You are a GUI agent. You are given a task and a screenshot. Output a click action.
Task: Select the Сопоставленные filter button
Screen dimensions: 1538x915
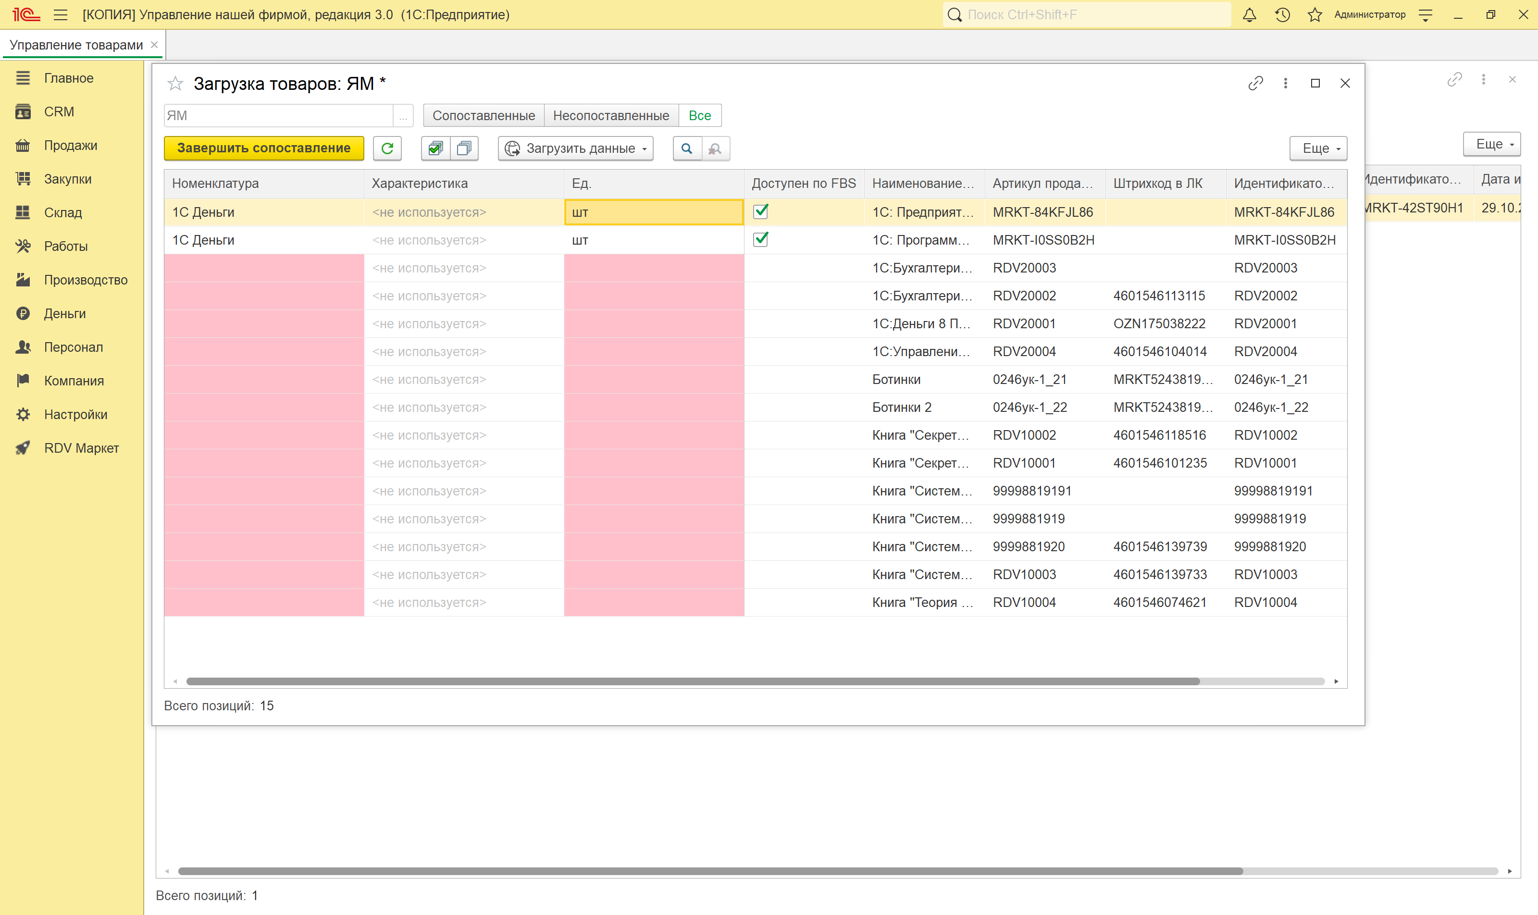pos(484,115)
